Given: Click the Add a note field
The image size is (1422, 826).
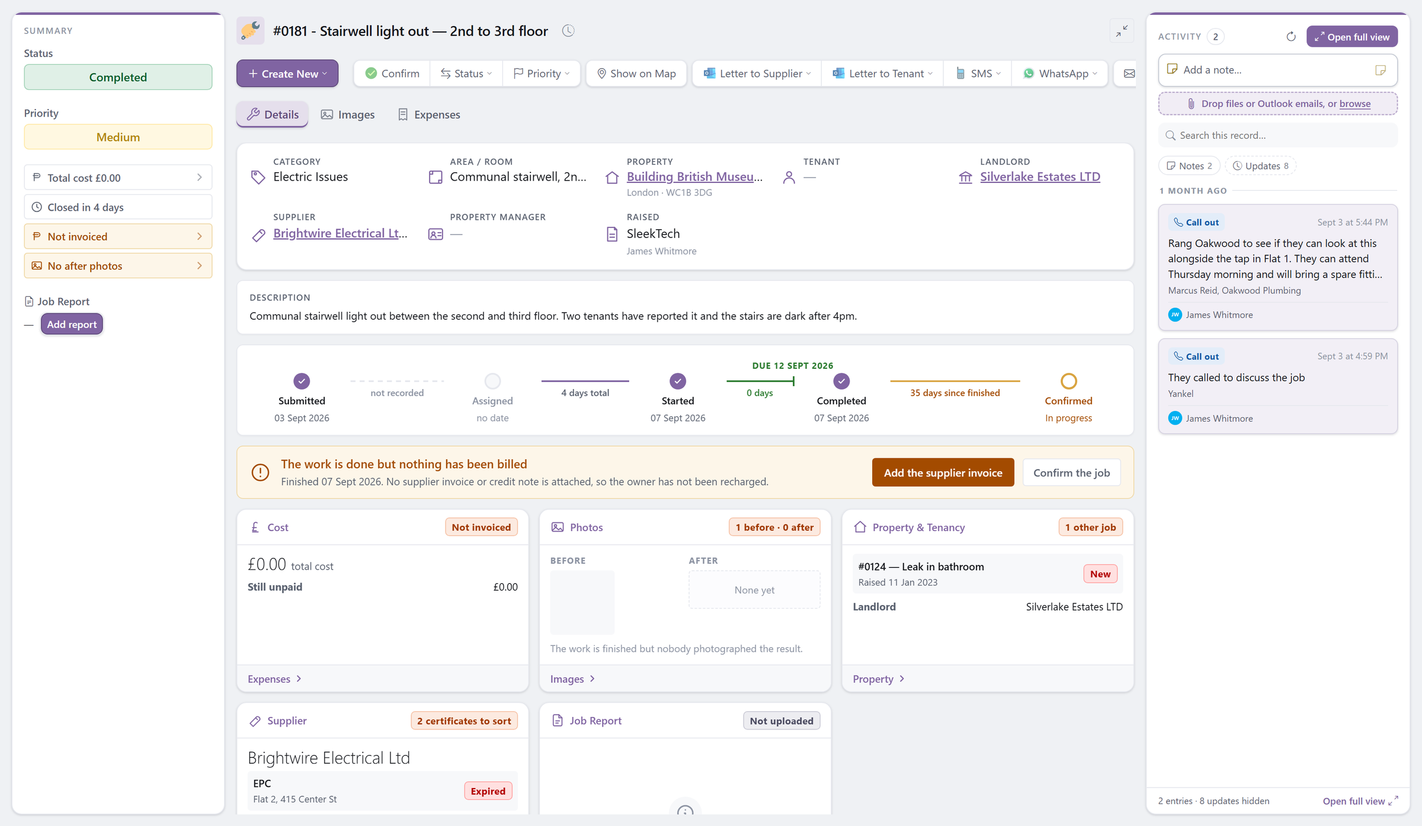Looking at the screenshot, I should (1277, 70).
